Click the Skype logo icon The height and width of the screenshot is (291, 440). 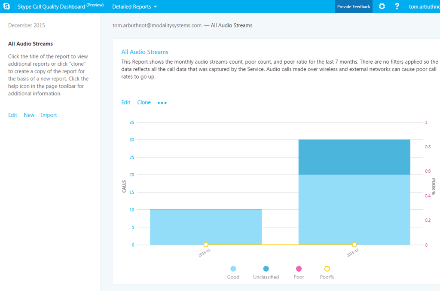coord(6,6)
